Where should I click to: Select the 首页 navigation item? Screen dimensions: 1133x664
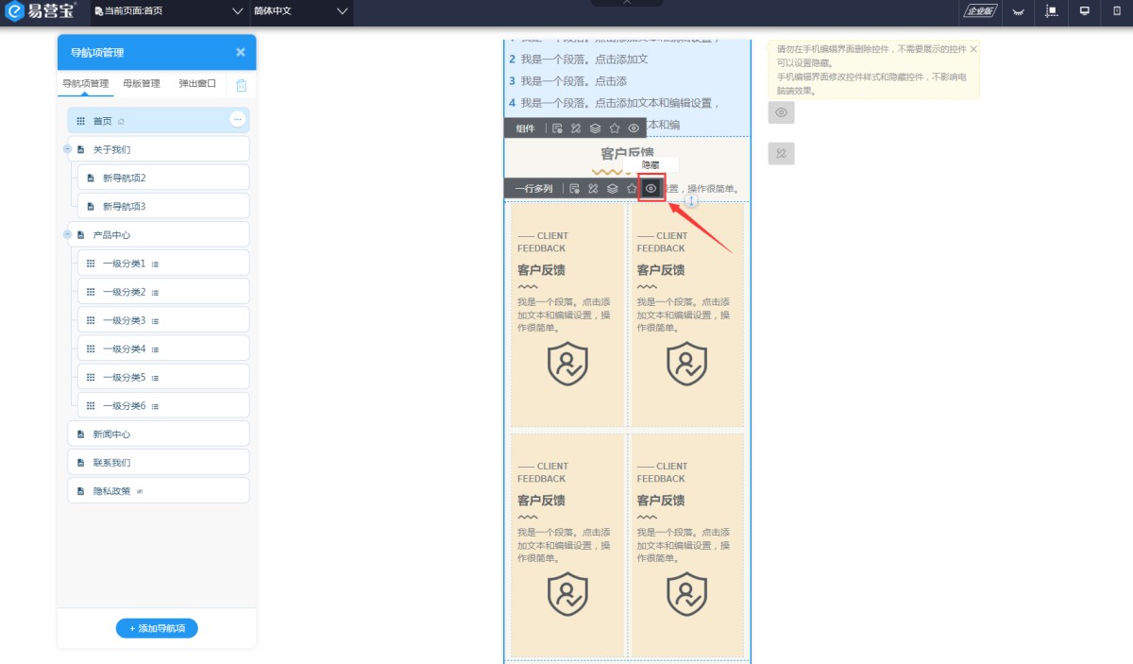tap(159, 120)
